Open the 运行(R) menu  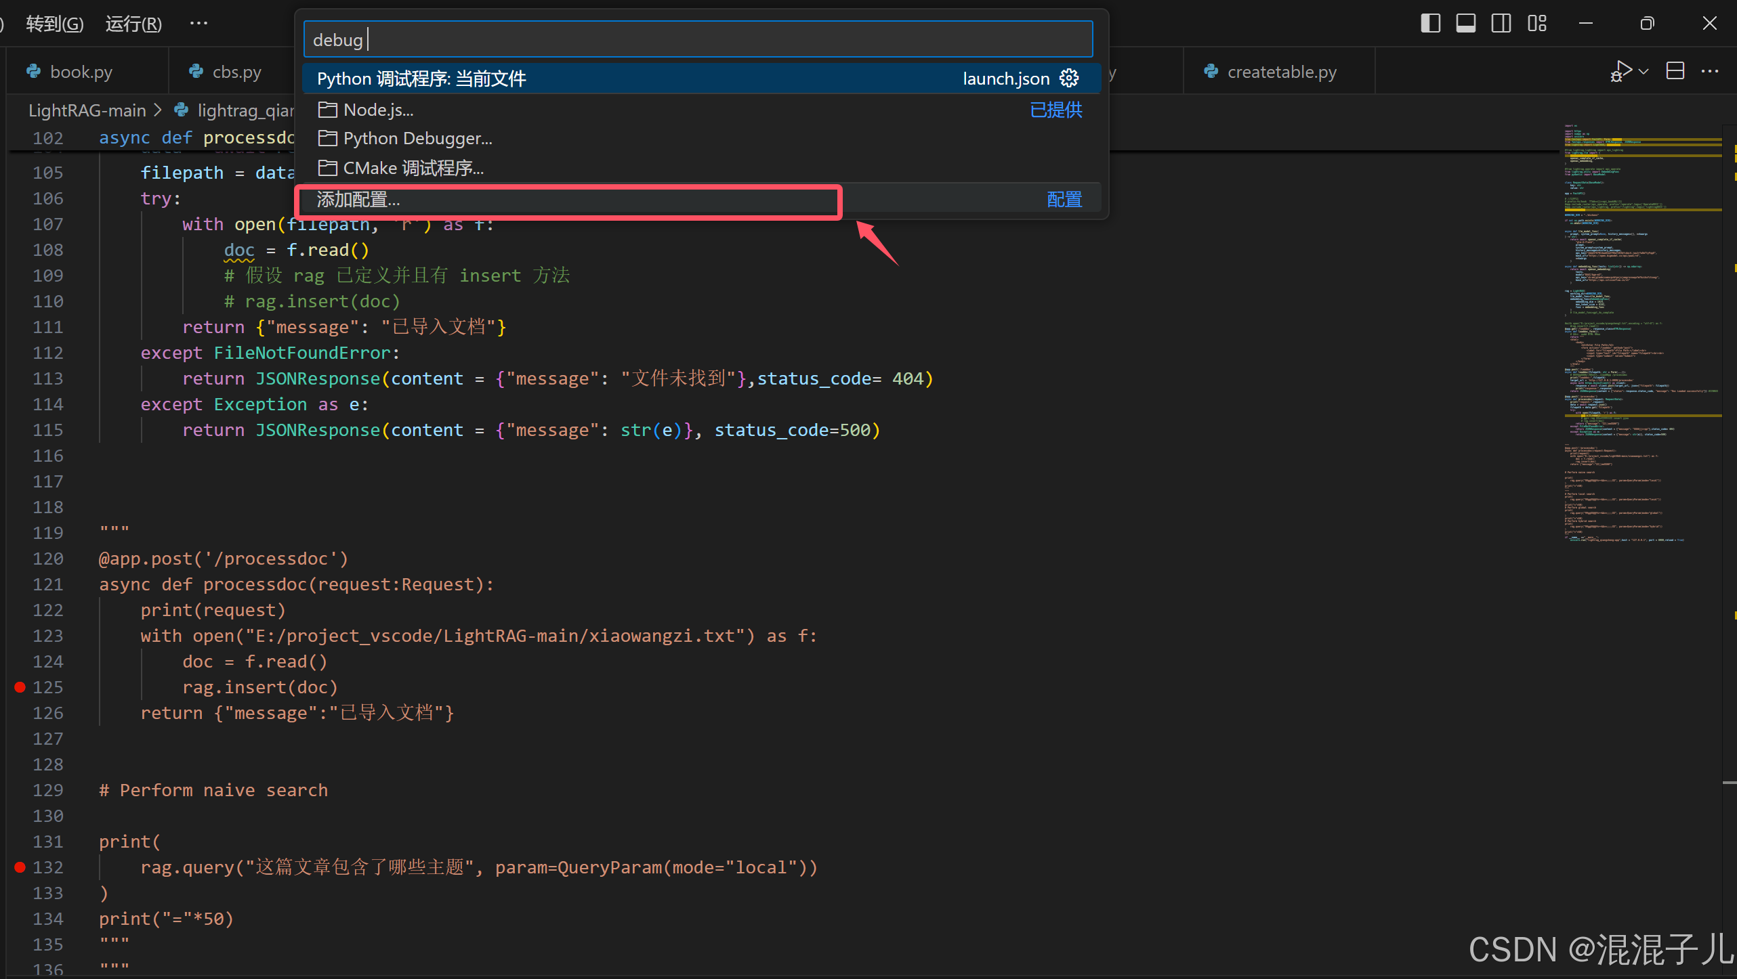point(133,24)
